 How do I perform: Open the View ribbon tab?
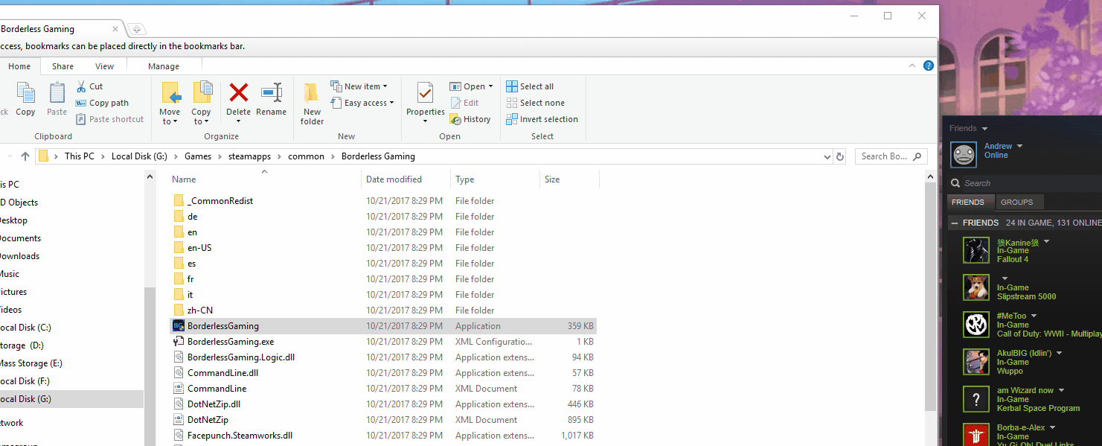(105, 66)
